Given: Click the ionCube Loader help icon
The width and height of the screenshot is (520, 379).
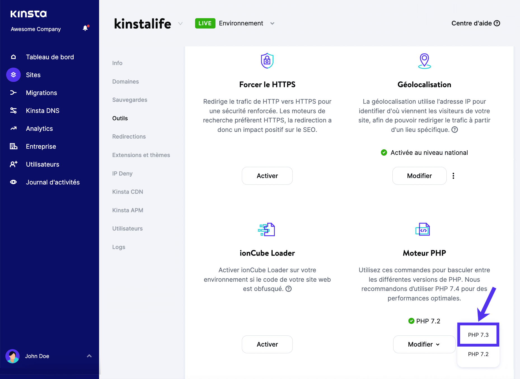Looking at the screenshot, I should pyautogui.click(x=289, y=289).
